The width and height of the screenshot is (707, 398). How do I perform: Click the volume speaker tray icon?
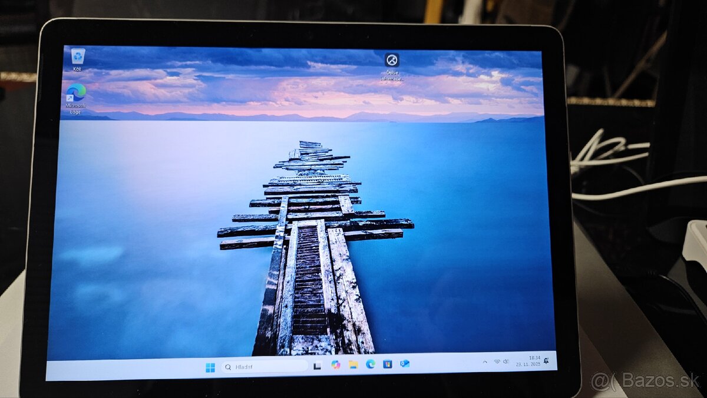point(506,361)
